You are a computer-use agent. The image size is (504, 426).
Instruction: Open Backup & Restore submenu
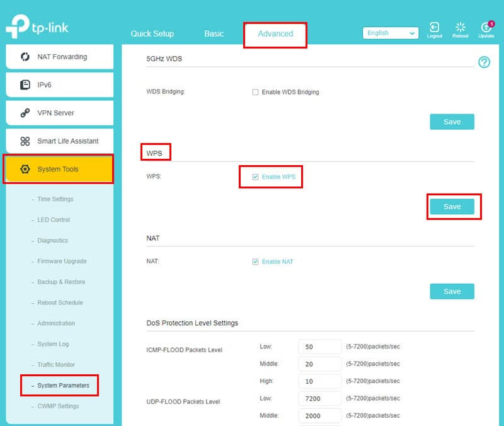[x=61, y=282]
